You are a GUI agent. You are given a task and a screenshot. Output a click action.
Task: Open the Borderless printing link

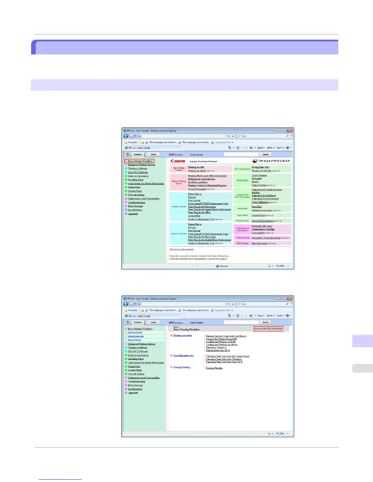(x=197, y=182)
